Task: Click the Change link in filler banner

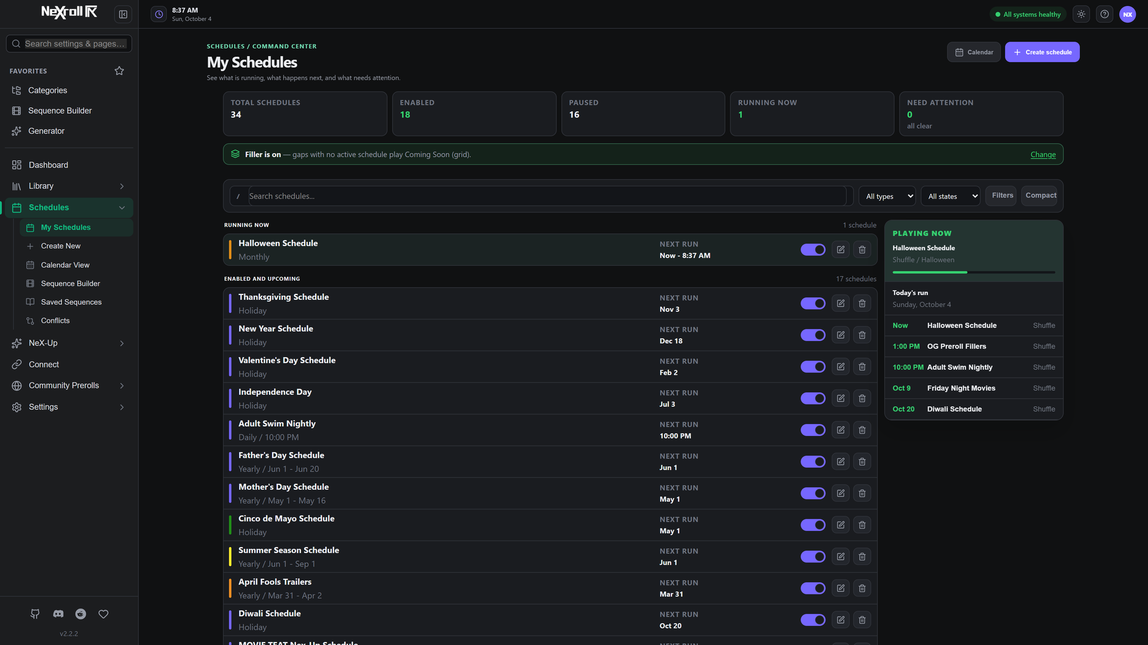Action: (x=1043, y=155)
